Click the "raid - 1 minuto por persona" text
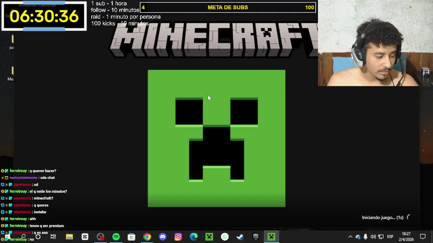The image size is (433, 243). (x=126, y=17)
